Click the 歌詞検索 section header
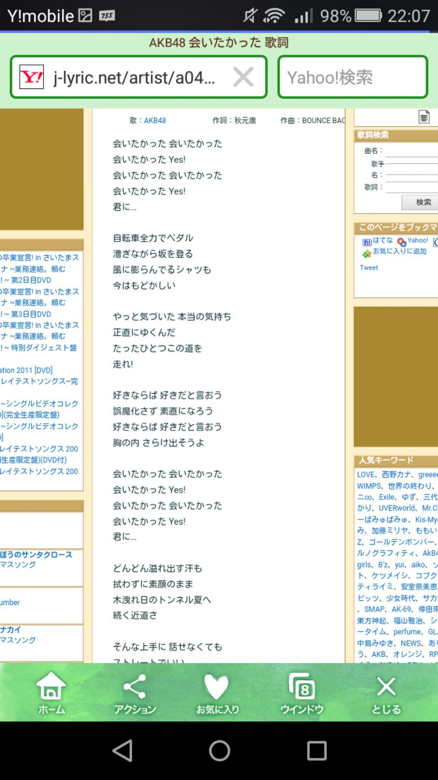This screenshot has height=780, width=438. click(396, 135)
